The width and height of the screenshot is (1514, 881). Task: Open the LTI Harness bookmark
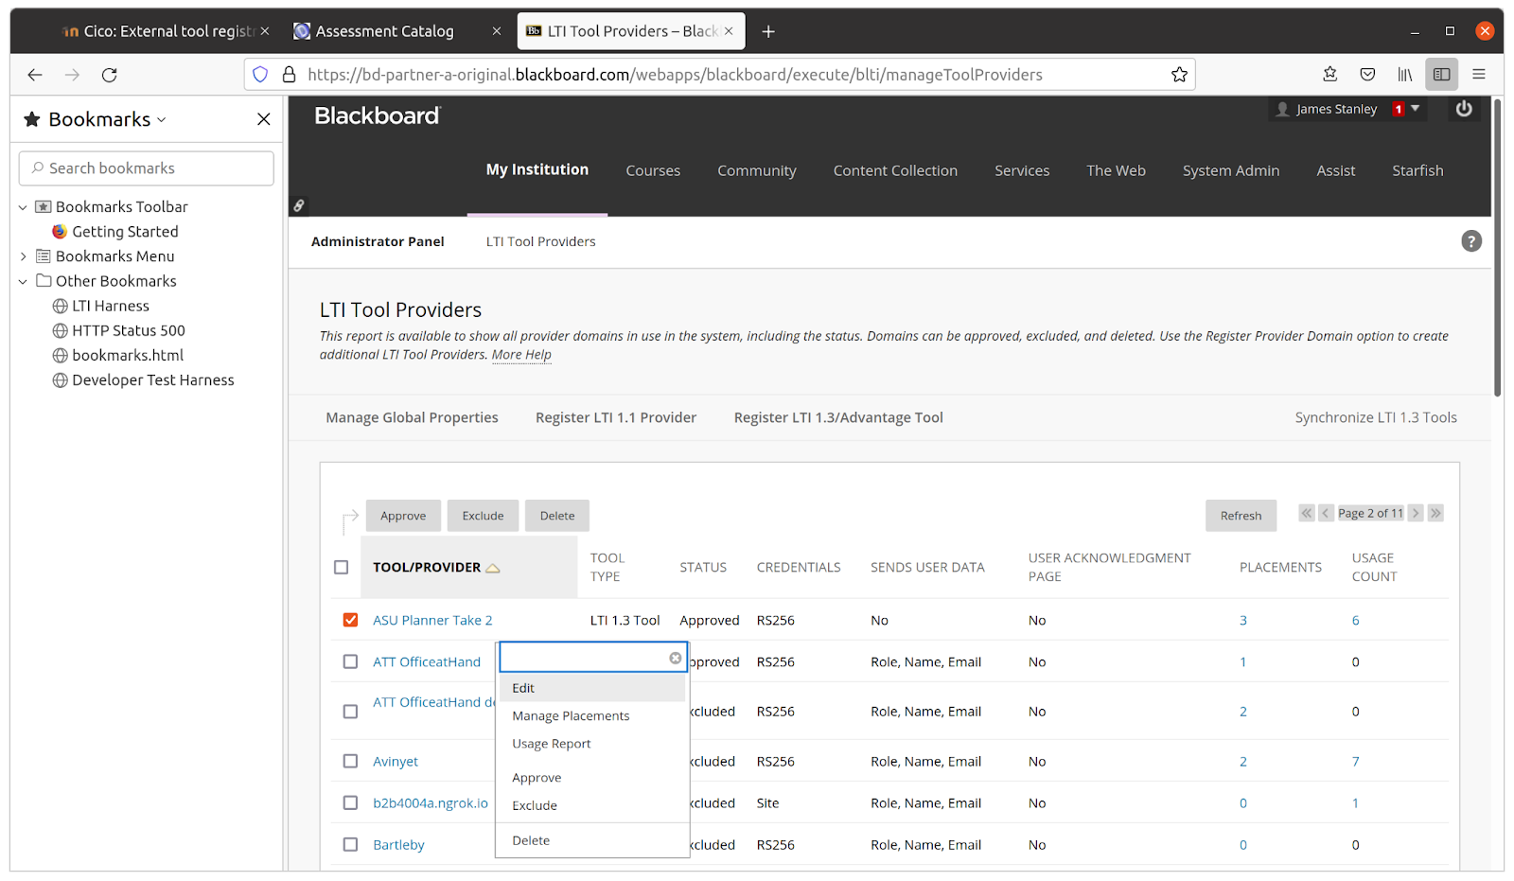pos(111,306)
